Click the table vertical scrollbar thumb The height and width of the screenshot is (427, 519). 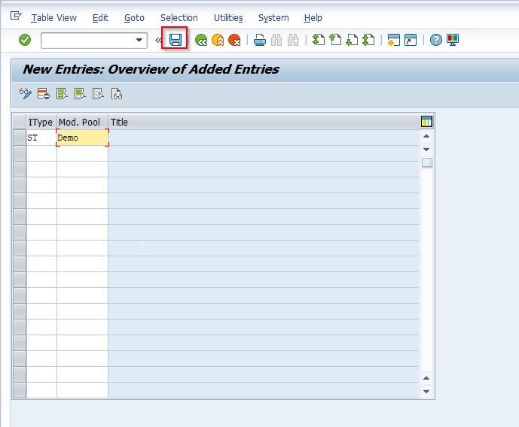[426, 162]
